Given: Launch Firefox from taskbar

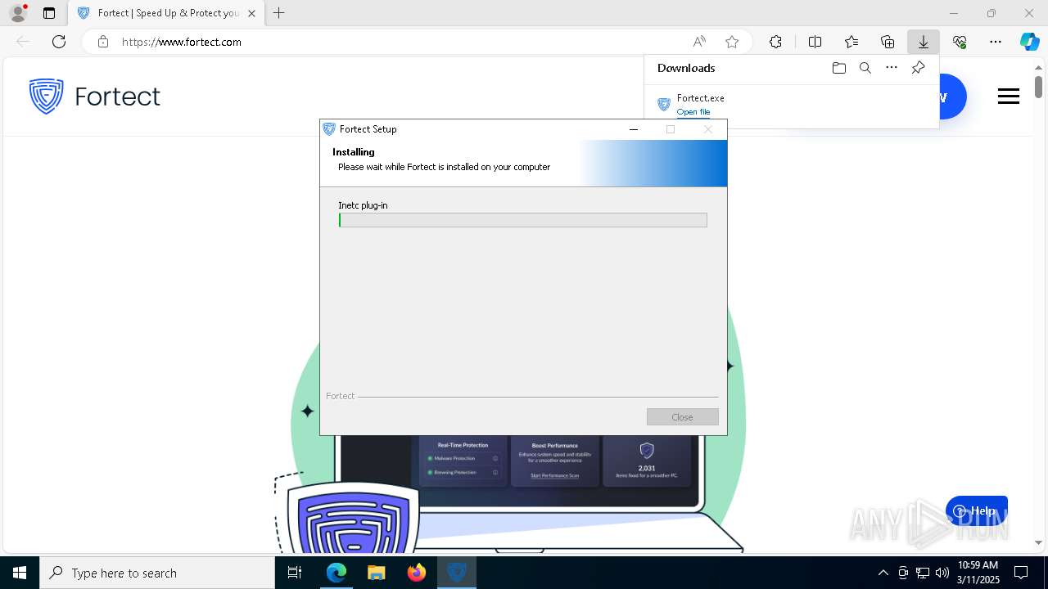Looking at the screenshot, I should [416, 573].
